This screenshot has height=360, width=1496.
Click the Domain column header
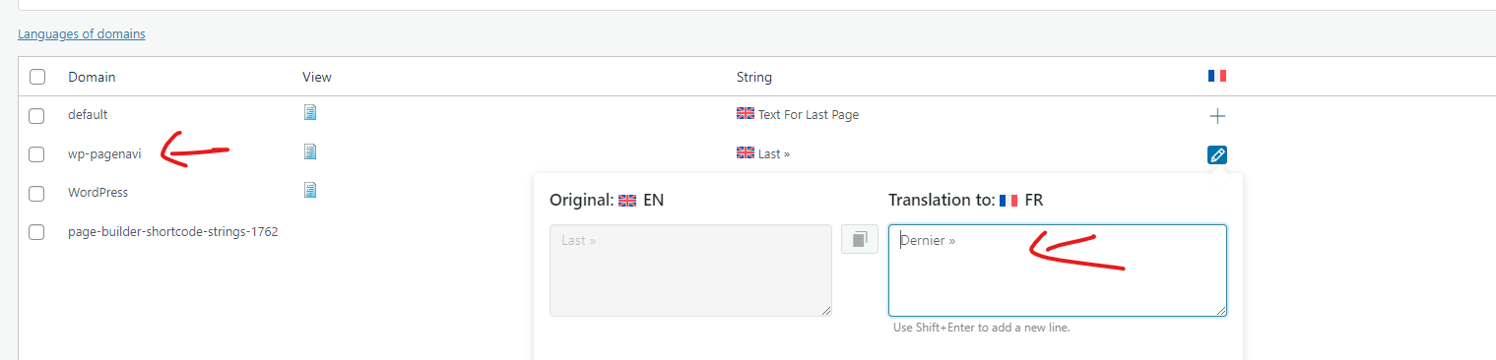tap(92, 77)
